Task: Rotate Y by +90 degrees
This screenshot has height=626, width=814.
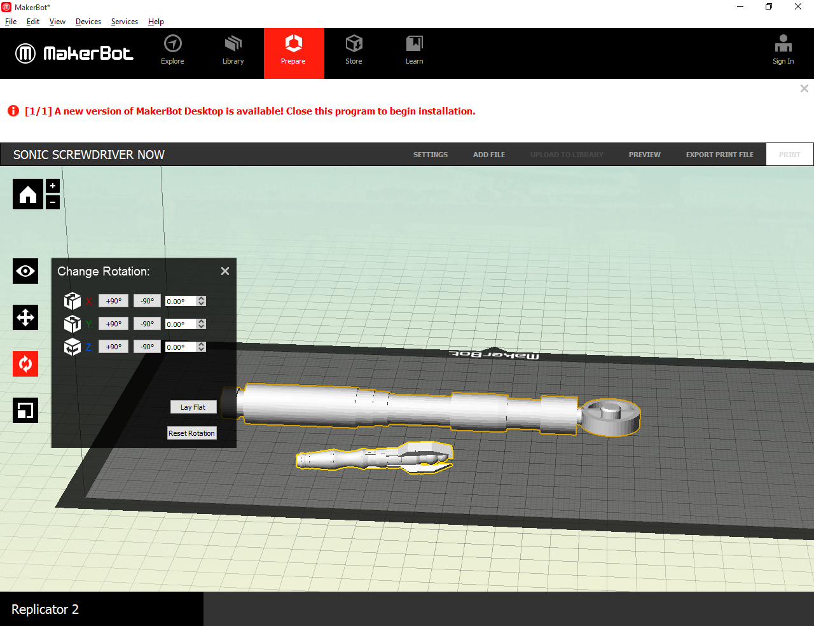Action: (114, 324)
